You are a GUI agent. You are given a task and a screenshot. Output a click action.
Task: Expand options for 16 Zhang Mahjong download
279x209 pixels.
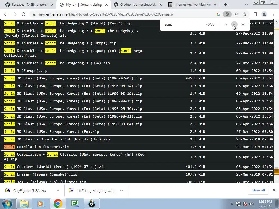[x=122, y=190]
